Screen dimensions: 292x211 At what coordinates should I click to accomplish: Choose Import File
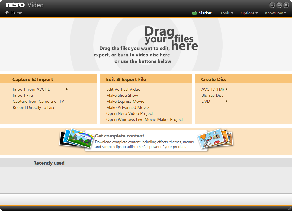(23, 95)
